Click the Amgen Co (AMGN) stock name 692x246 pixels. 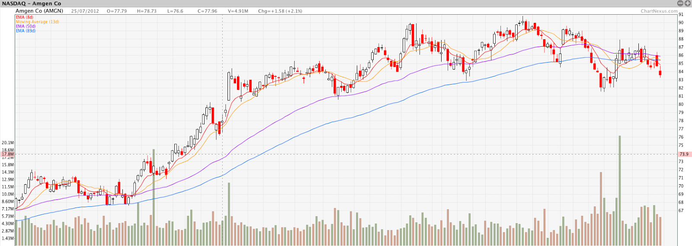(39, 11)
